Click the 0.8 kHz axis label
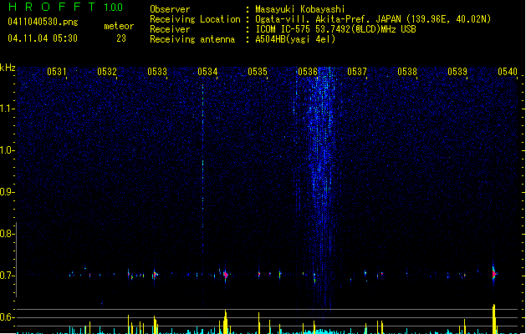Image resolution: width=526 pixels, height=334 pixels. click(x=7, y=234)
